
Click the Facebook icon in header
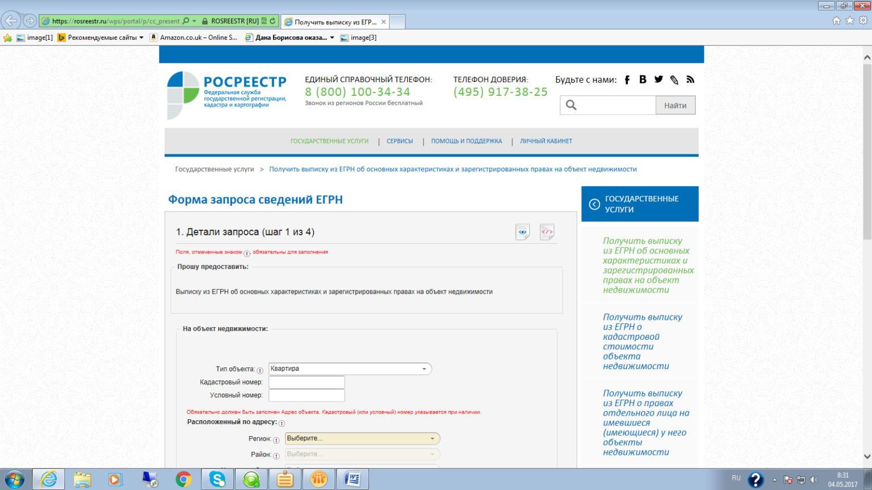[627, 80]
